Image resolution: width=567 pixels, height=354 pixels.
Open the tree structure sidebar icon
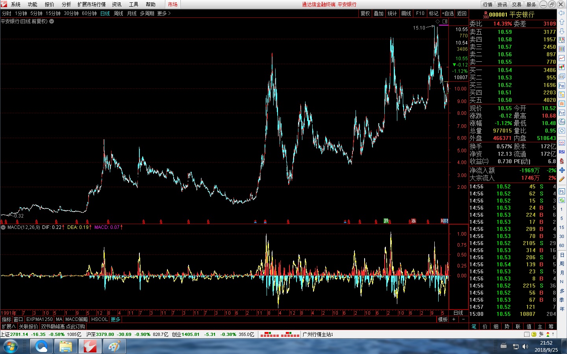(562, 94)
